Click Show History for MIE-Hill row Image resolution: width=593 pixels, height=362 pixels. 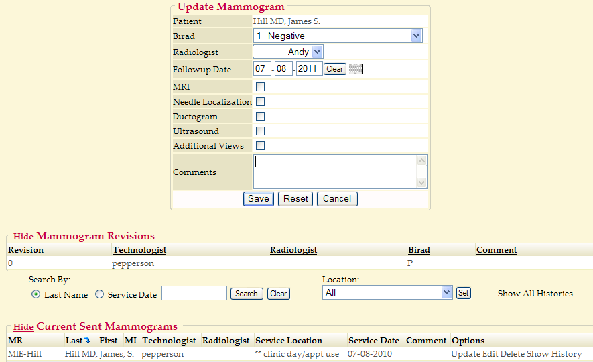tap(554, 353)
